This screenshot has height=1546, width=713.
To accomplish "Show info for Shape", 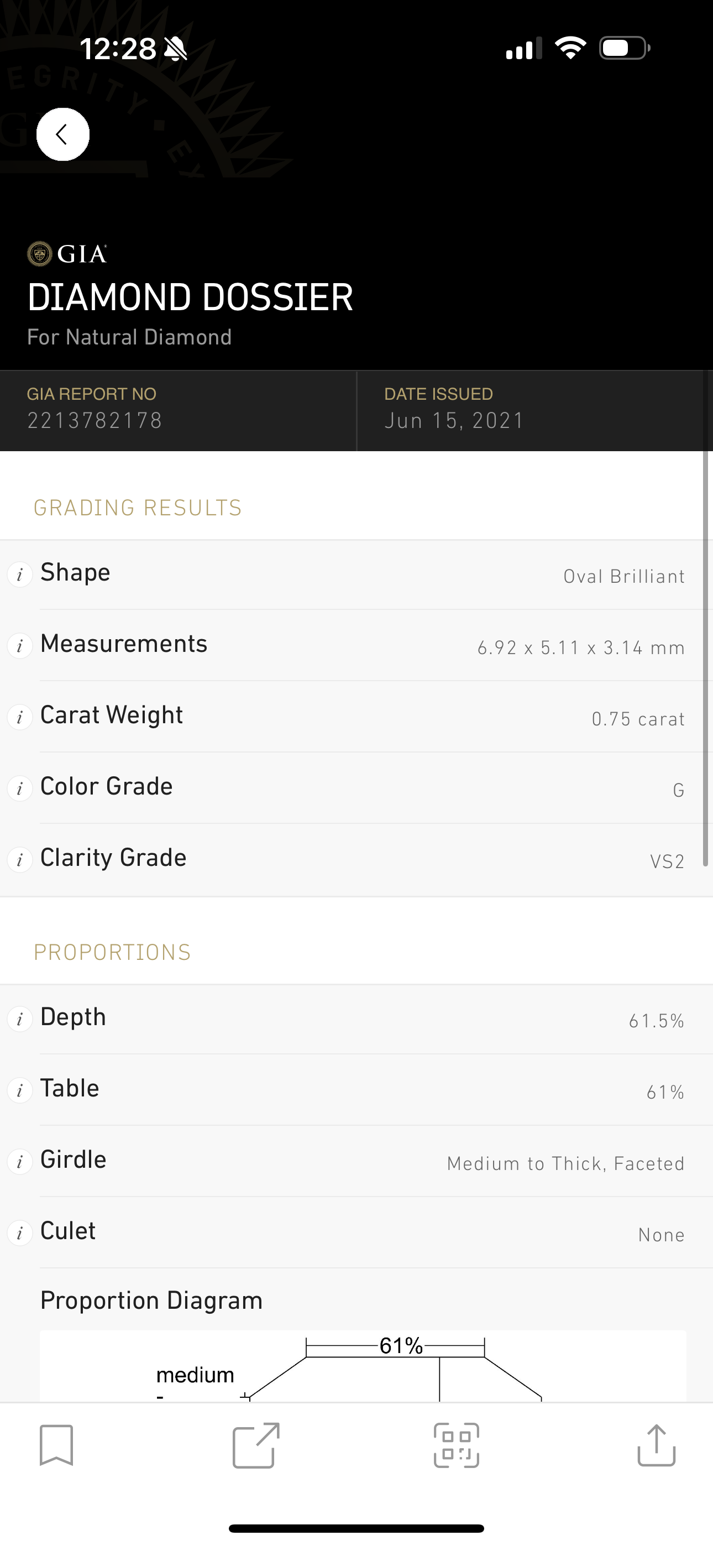I will tap(20, 574).
